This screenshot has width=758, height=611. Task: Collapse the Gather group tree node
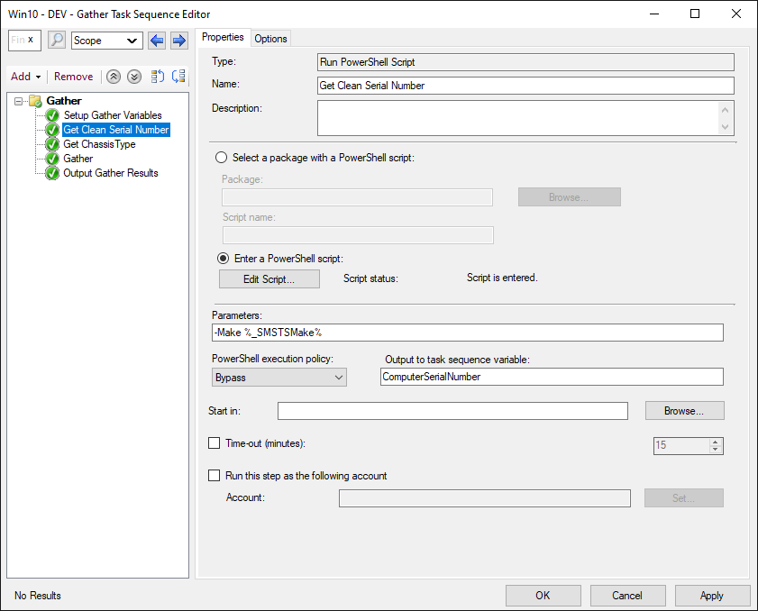click(18, 101)
